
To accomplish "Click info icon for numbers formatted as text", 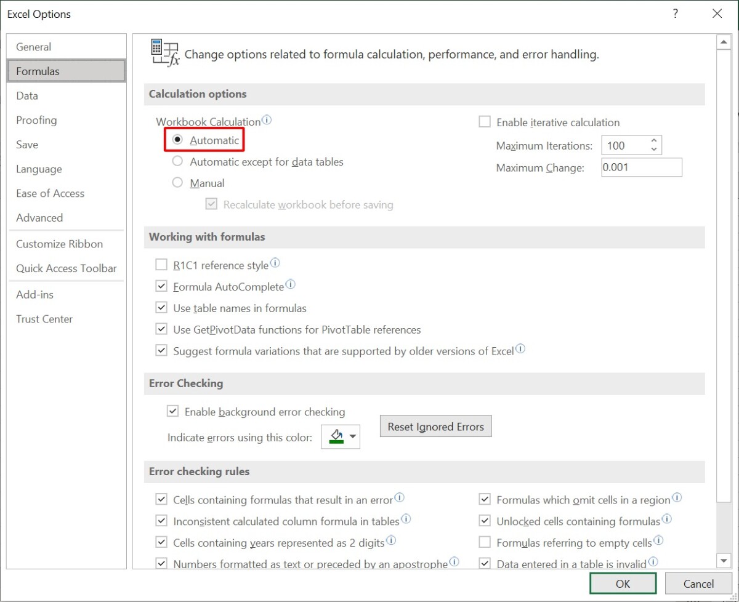I will point(454,561).
